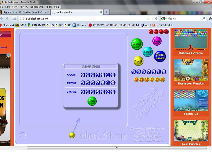This screenshot has width=212, height=159.
Task: Click the yellow shooter bubble
Action: pyautogui.click(x=72, y=135)
